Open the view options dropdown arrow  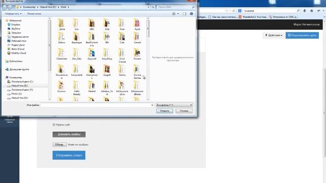178,14
